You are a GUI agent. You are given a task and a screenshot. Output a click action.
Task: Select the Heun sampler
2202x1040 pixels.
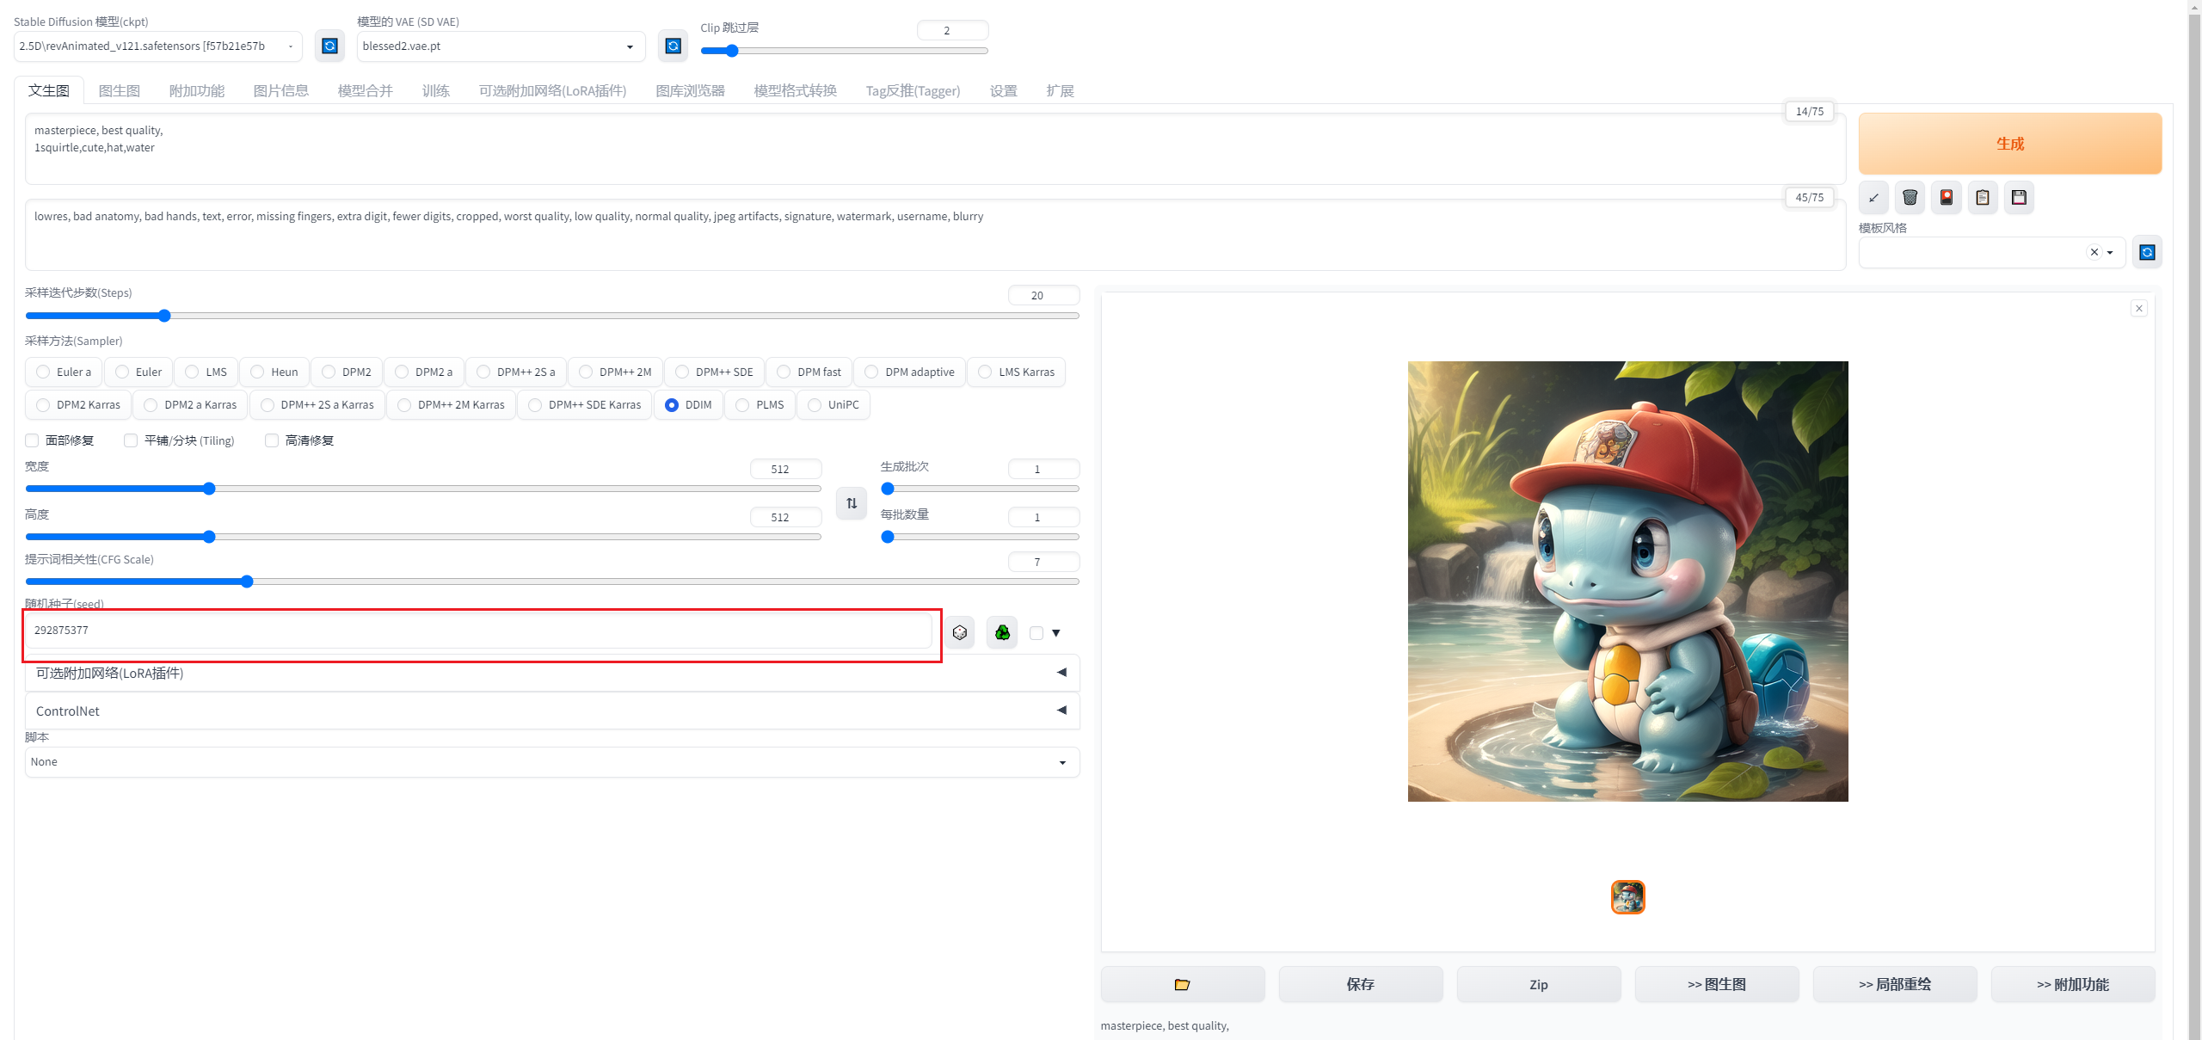(274, 372)
